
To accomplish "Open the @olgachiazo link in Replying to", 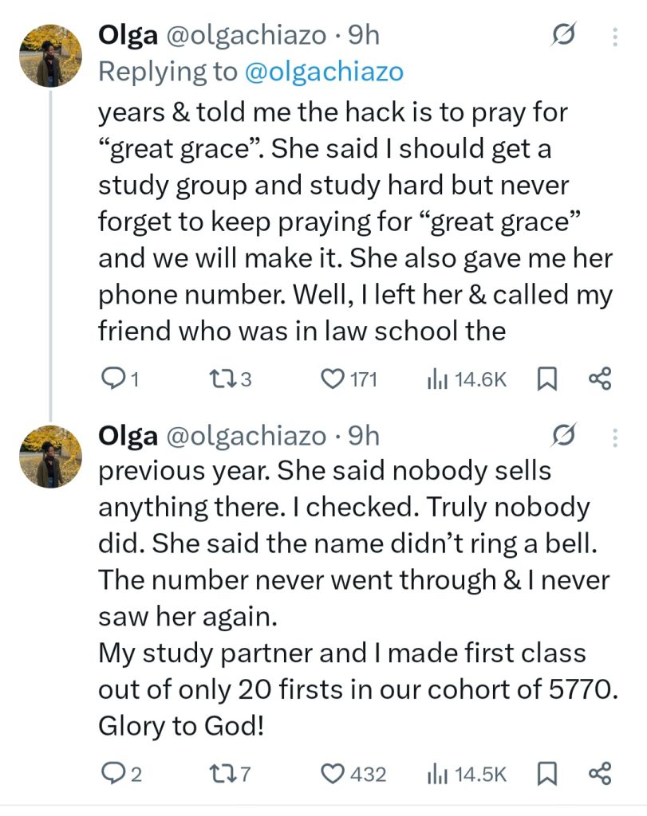I will point(323,72).
